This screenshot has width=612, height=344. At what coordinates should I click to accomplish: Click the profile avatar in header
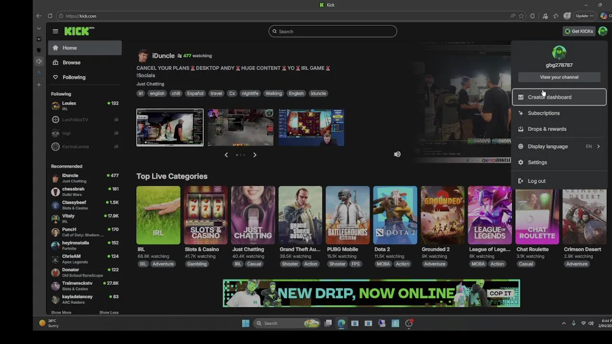pos(602,31)
